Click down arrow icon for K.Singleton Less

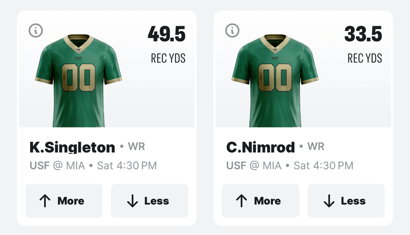pos(132,201)
